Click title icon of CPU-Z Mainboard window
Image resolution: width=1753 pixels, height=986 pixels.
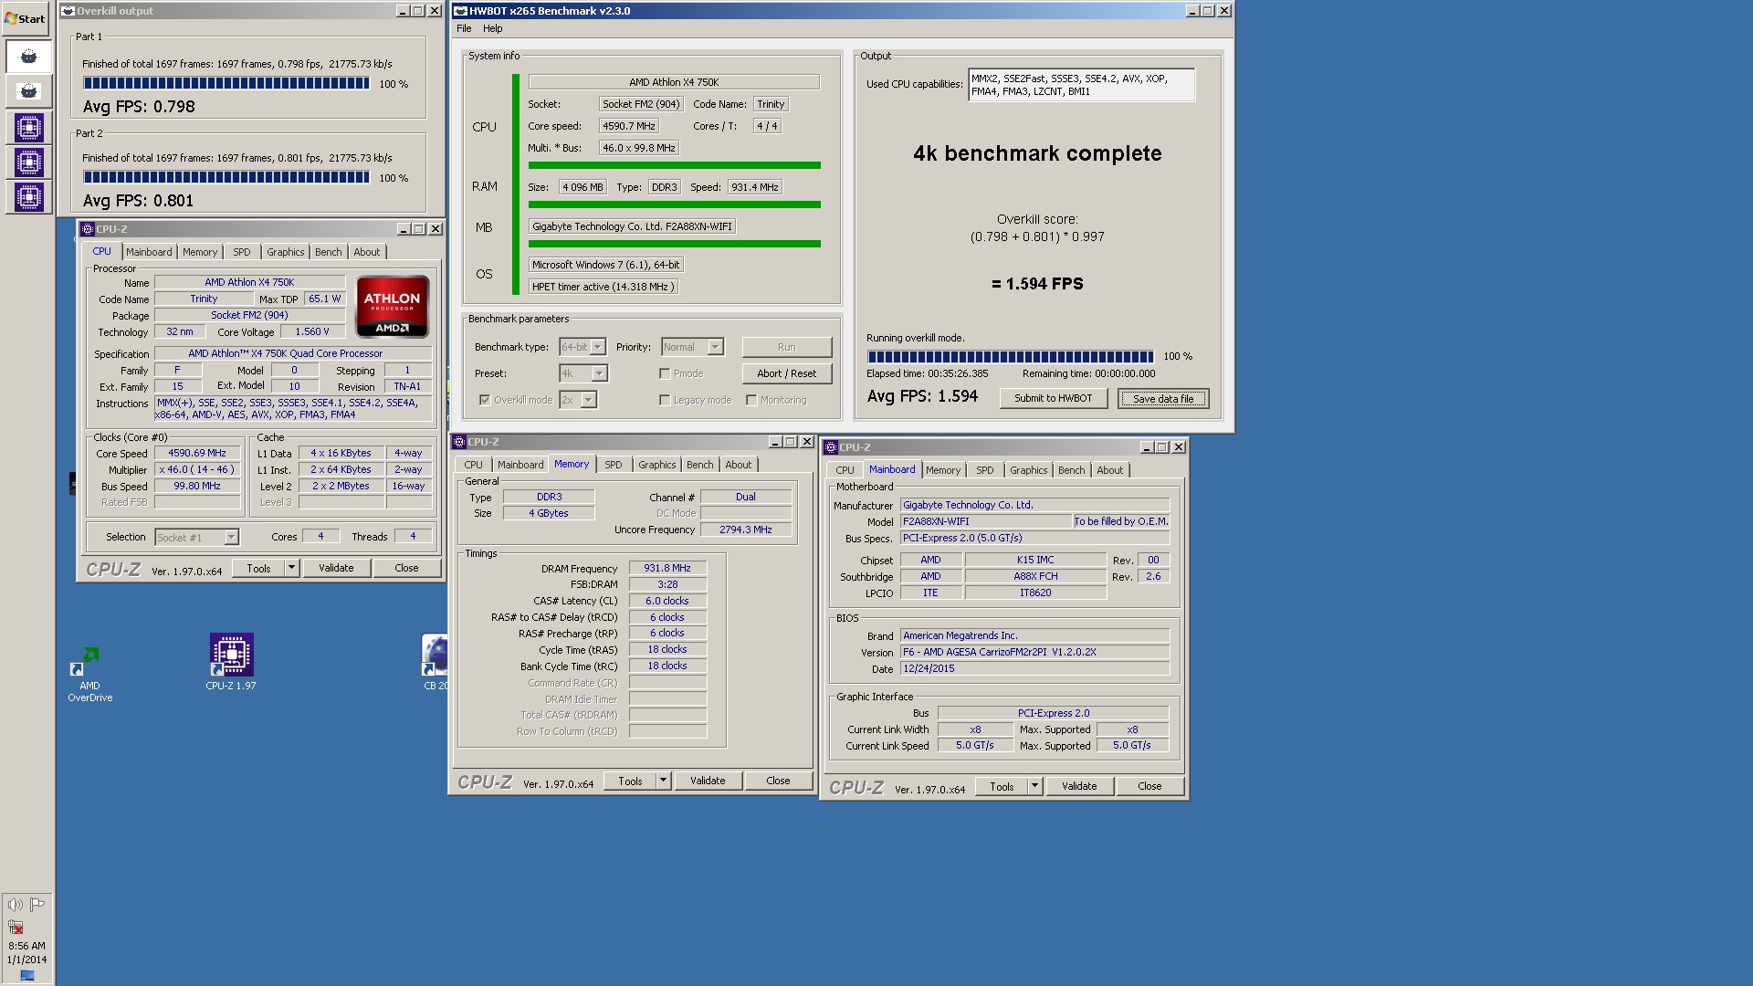pyautogui.click(x=831, y=447)
